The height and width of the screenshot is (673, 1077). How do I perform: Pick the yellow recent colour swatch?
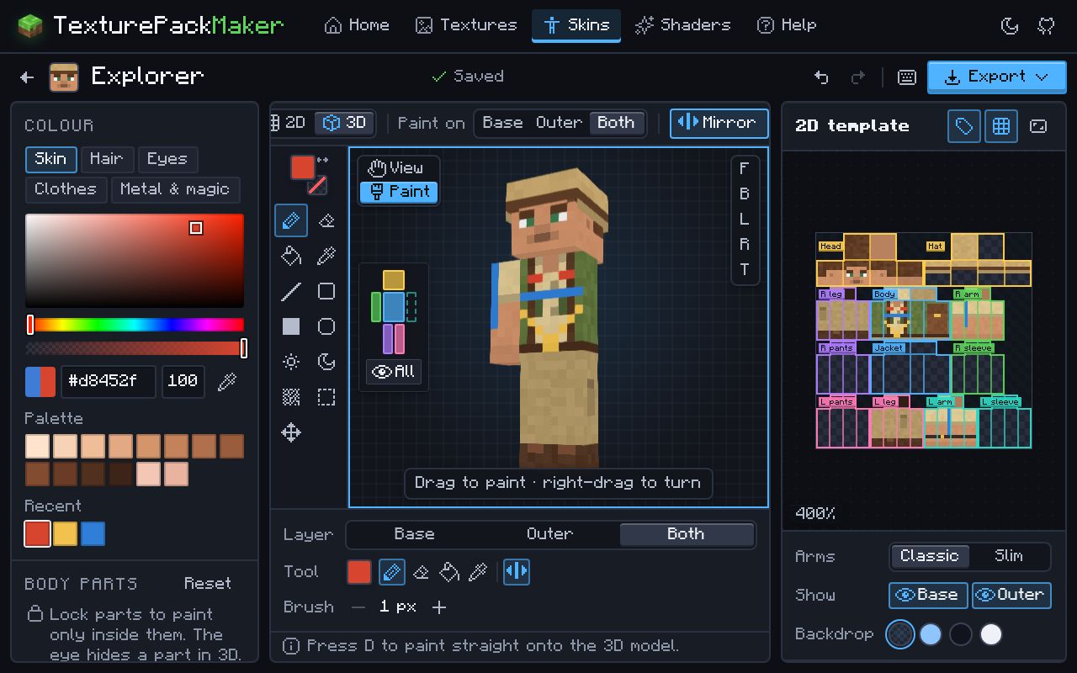pos(65,533)
